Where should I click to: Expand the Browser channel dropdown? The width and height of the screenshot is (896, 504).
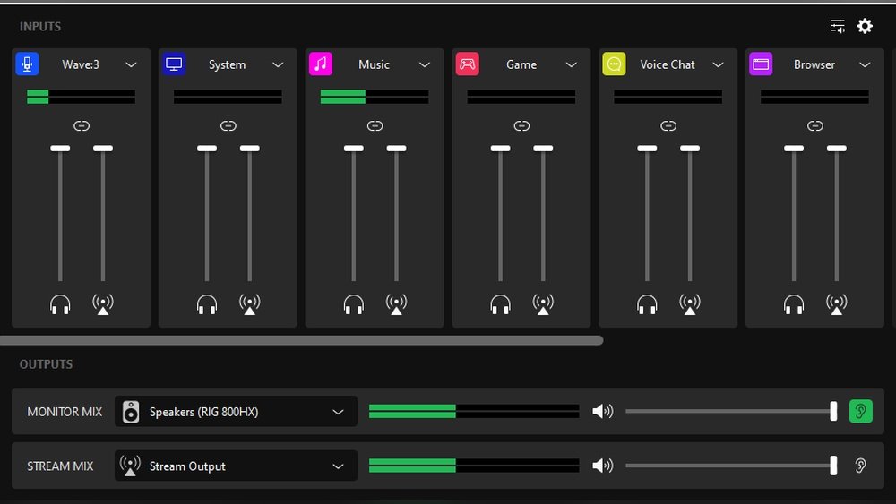[865, 64]
